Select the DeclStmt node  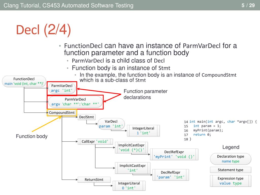(87, 117)
